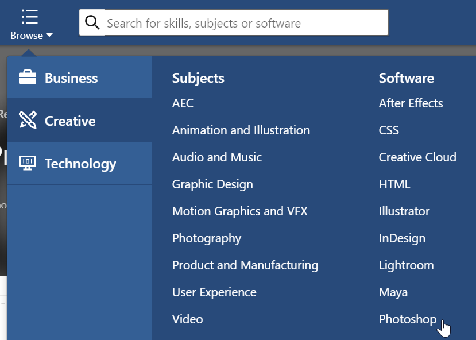Viewport: 476px width, 340px height.
Task: Open the Animation and Illustration subject
Action: pos(241,130)
